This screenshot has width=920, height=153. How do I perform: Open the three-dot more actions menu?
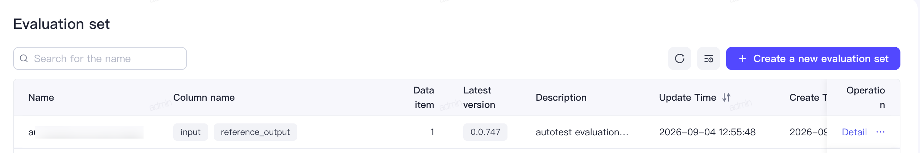[880, 132]
